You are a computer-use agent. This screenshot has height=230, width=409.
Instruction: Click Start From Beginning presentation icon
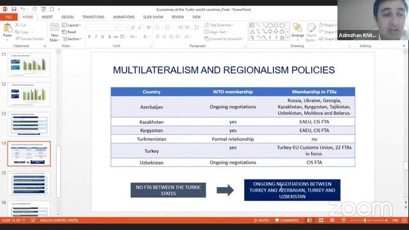pos(43,9)
